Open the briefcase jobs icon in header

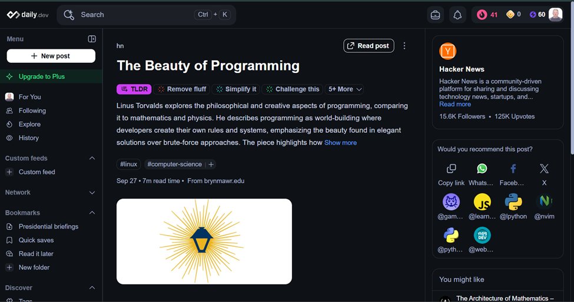click(x=435, y=15)
